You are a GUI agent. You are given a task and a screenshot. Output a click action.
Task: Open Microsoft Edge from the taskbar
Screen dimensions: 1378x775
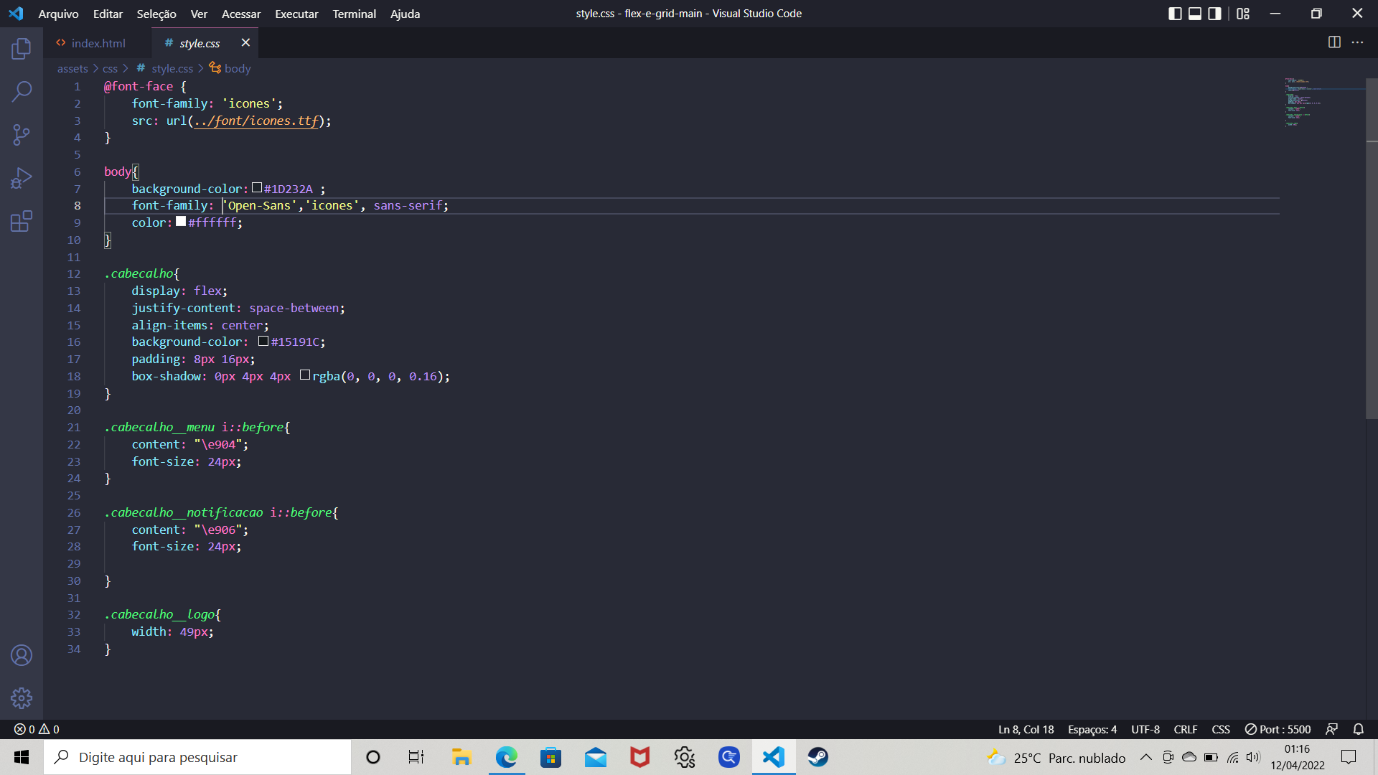tap(506, 757)
